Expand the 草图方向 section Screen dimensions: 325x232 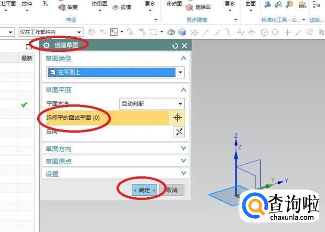pyautogui.click(x=115, y=148)
